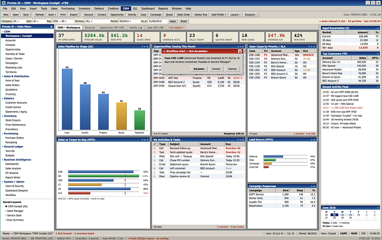Open settings of My Activities & Tasks portlet

pos(240,140)
